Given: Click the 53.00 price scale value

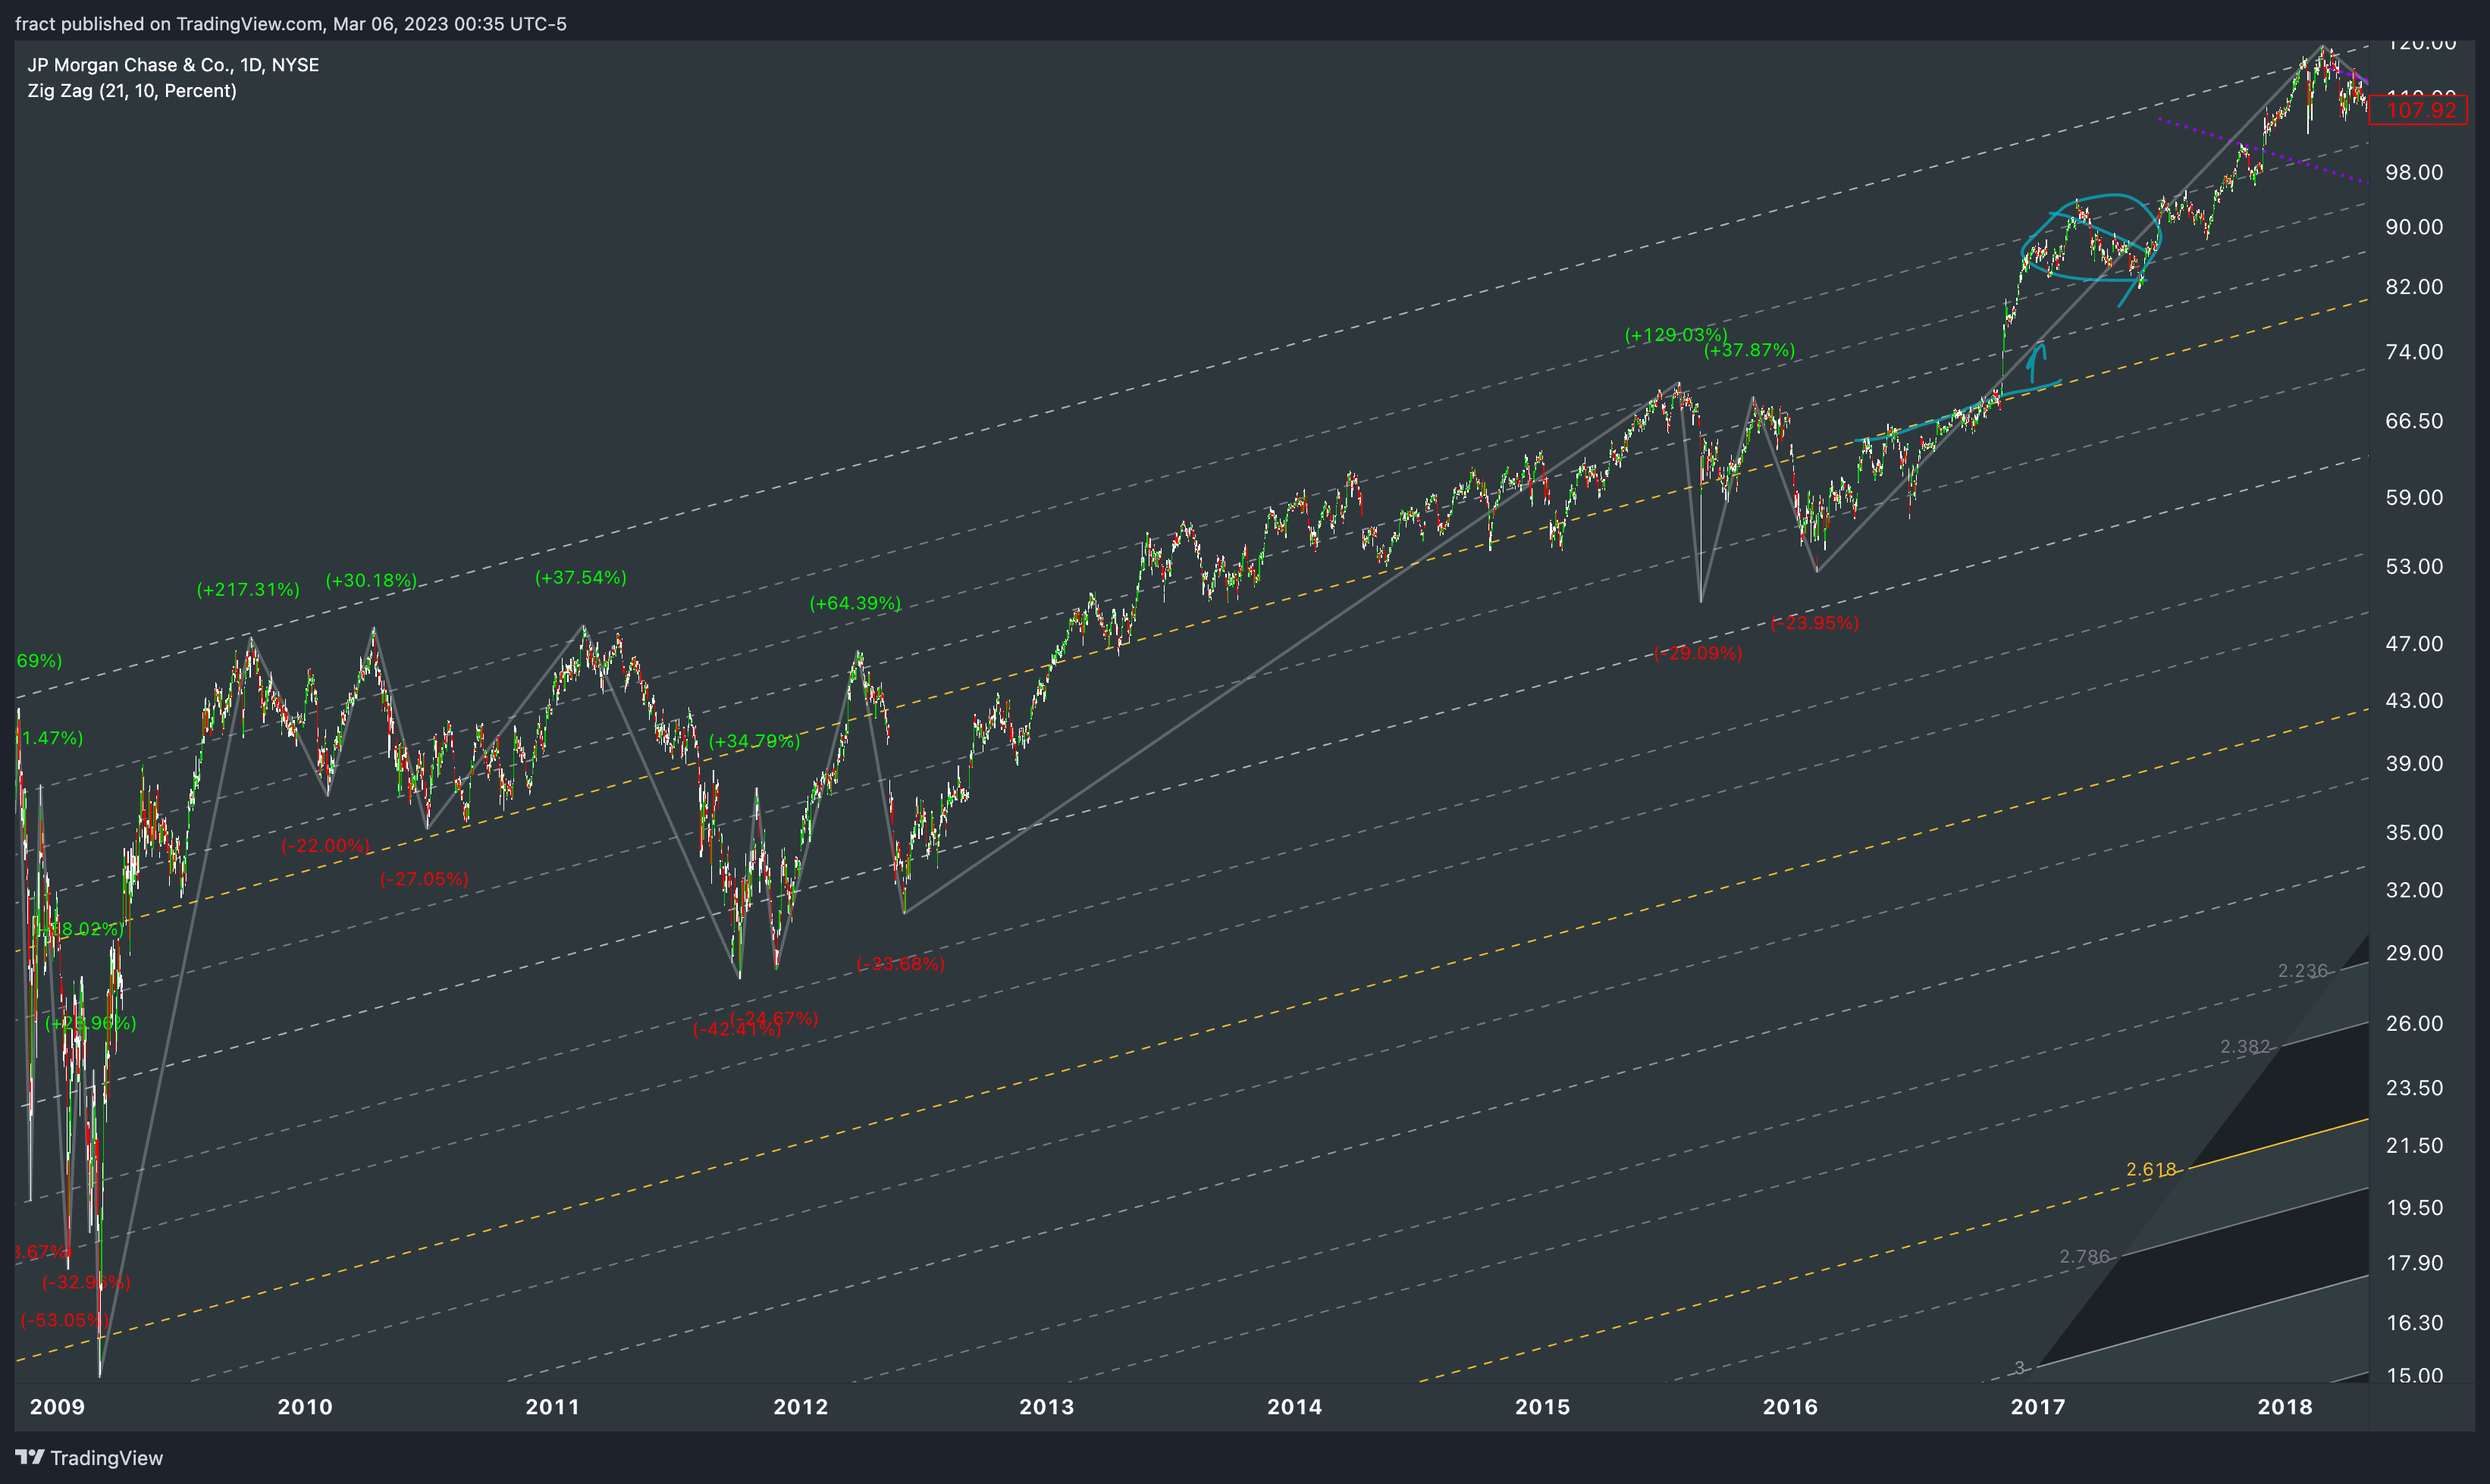Looking at the screenshot, I should (x=2414, y=568).
